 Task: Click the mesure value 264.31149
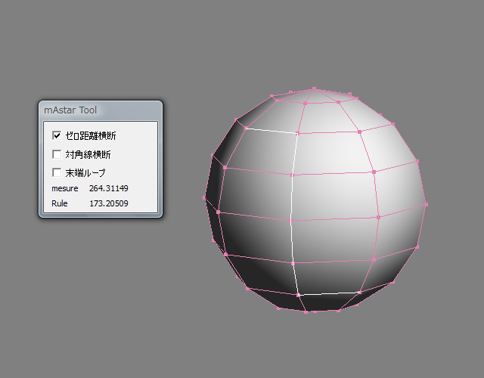tap(109, 188)
